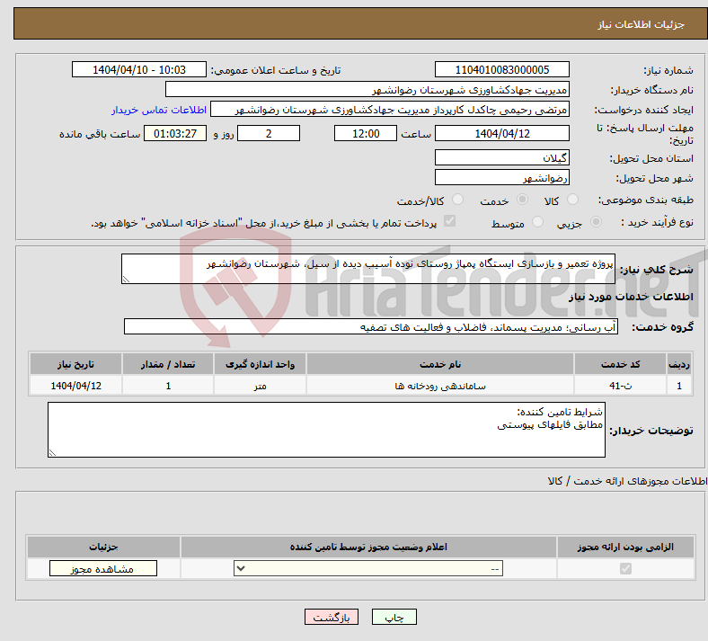Click the service name ساماندهی رودخانه ها
Screen dimensions: 708x641
click(440, 386)
